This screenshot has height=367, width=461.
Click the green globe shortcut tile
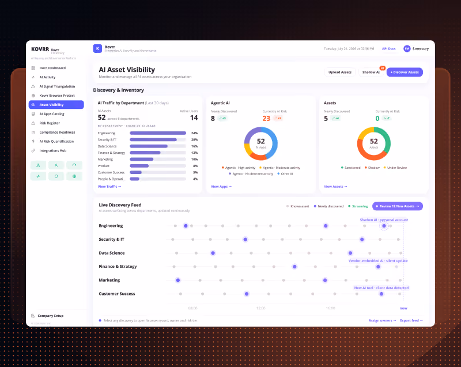[x=74, y=176]
